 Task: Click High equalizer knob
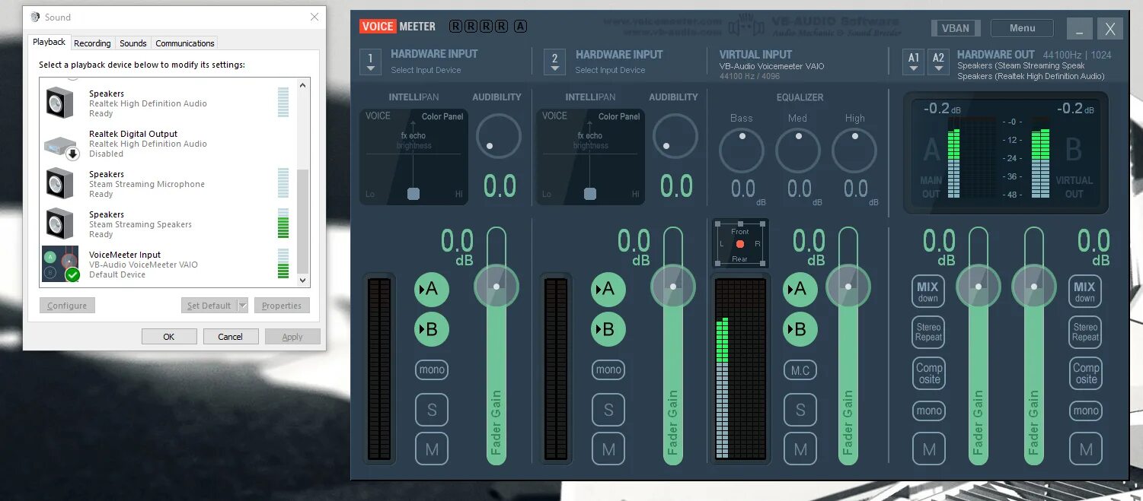[x=854, y=151]
